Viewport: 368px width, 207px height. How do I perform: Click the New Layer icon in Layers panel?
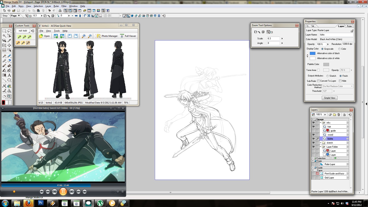330,114
